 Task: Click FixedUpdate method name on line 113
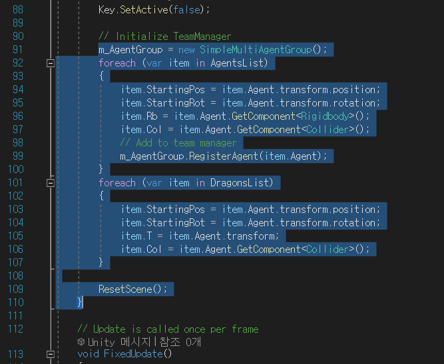coord(133,354)
